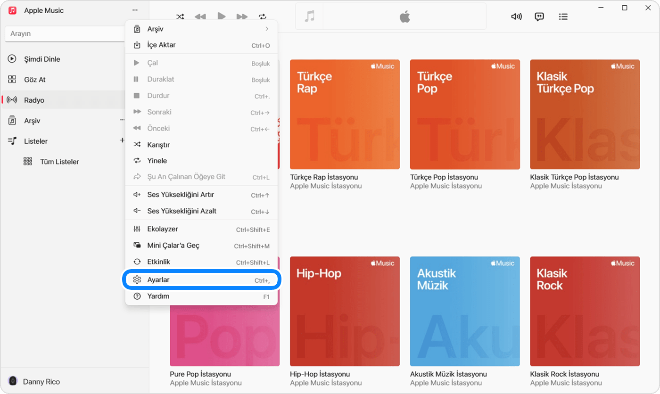Open Etkinlik from the menu
This screenshot has height=394, width=660.
coord(202,262)
